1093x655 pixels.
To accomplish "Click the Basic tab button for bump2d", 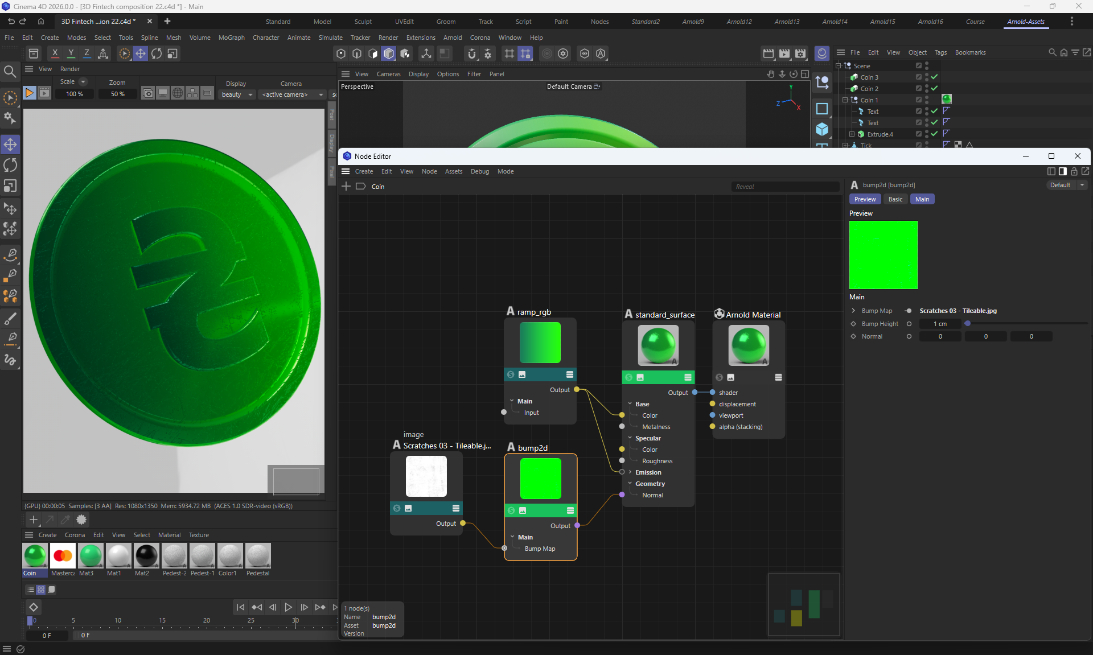I will pyautogui.click(x=895, y=199).
